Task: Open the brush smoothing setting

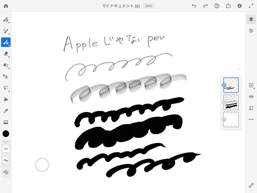Action: [6, 160]
